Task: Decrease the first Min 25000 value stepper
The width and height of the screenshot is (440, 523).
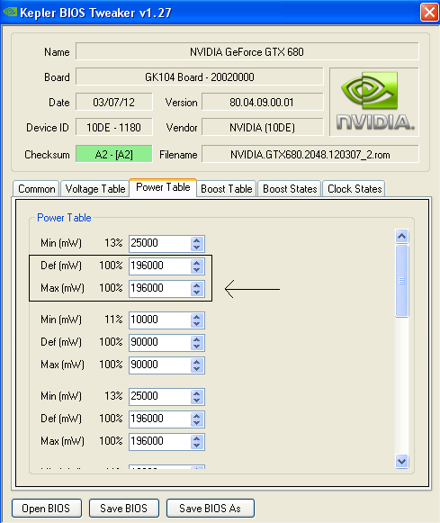Action: coord(197,248)
